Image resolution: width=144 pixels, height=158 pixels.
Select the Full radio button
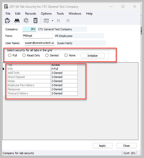pos(10,55)
